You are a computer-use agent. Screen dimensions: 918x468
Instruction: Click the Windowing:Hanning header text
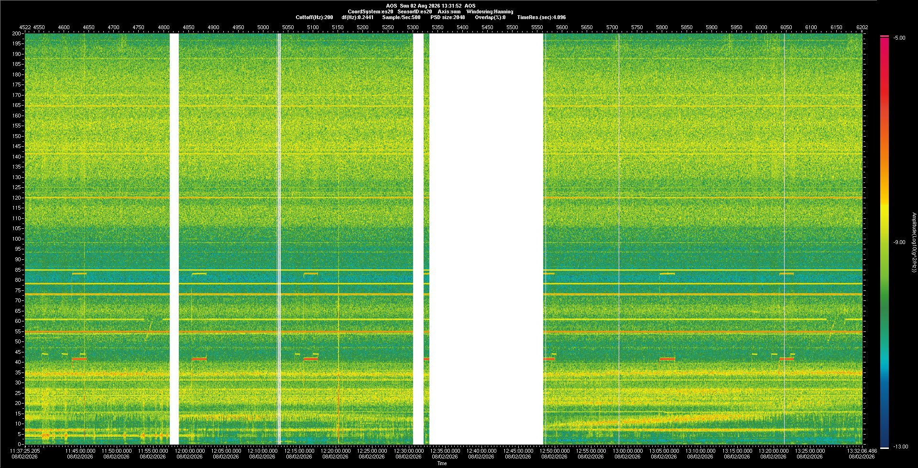[x=490, y=11]
